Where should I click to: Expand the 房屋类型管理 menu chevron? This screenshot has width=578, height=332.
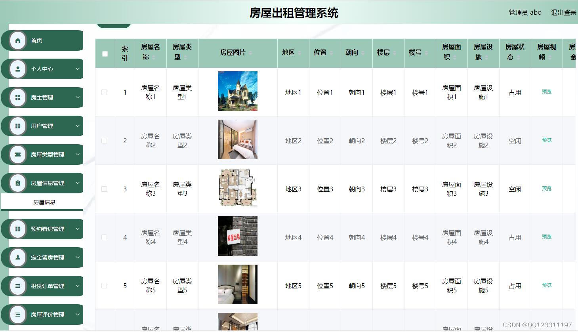(78, 155)
